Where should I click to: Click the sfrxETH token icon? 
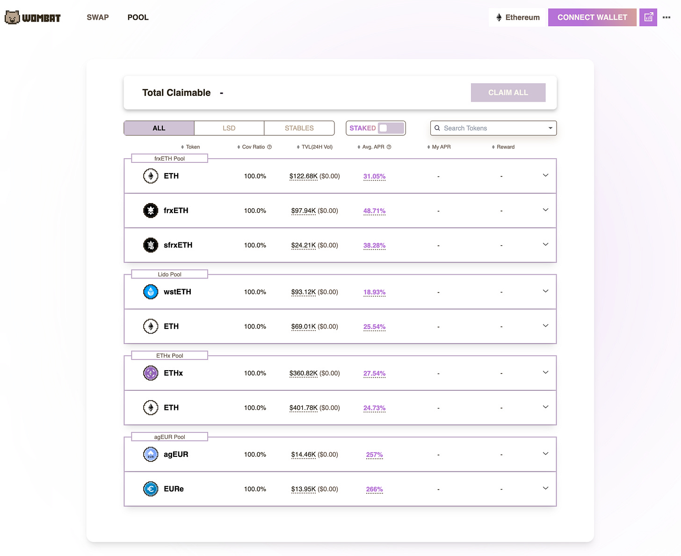point(151,245)
